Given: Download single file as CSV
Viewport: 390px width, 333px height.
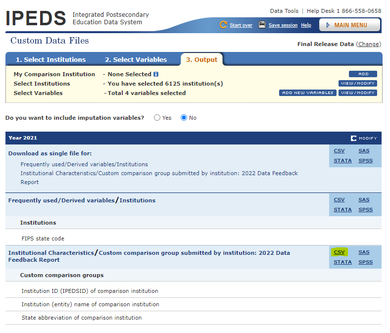Looking at the screenshot, I should click(339, 151).
